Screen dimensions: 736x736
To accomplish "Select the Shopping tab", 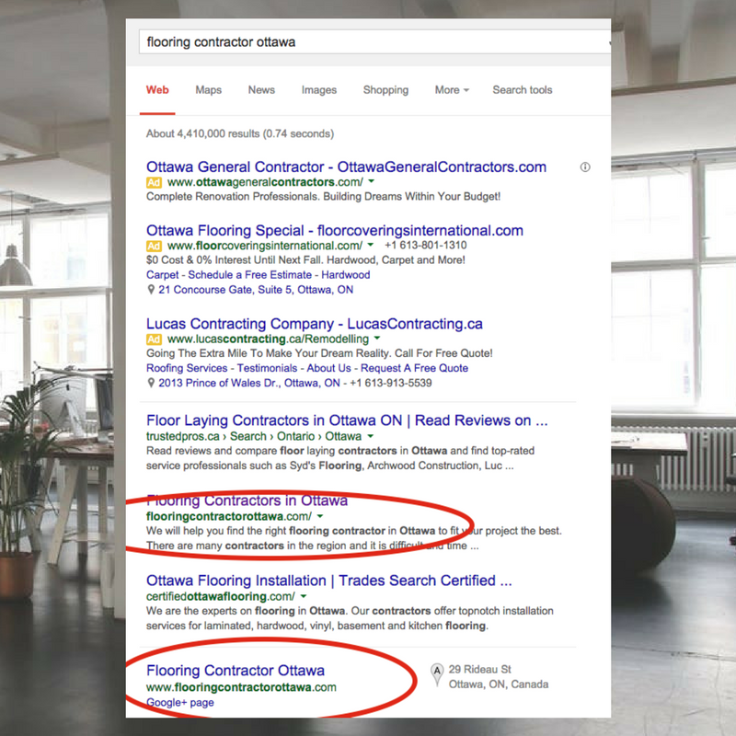I will click(x=385, y=90).
